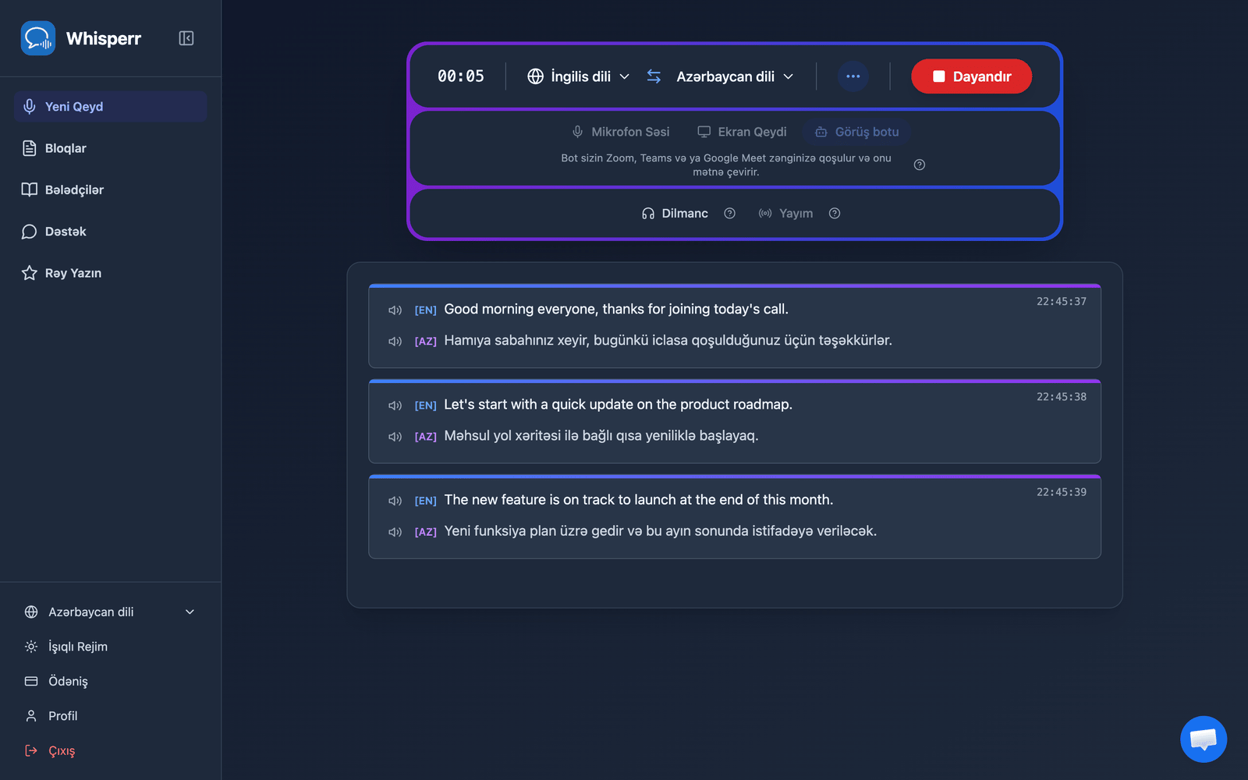Click help icon beside bot description

click(x=920, y=165)
